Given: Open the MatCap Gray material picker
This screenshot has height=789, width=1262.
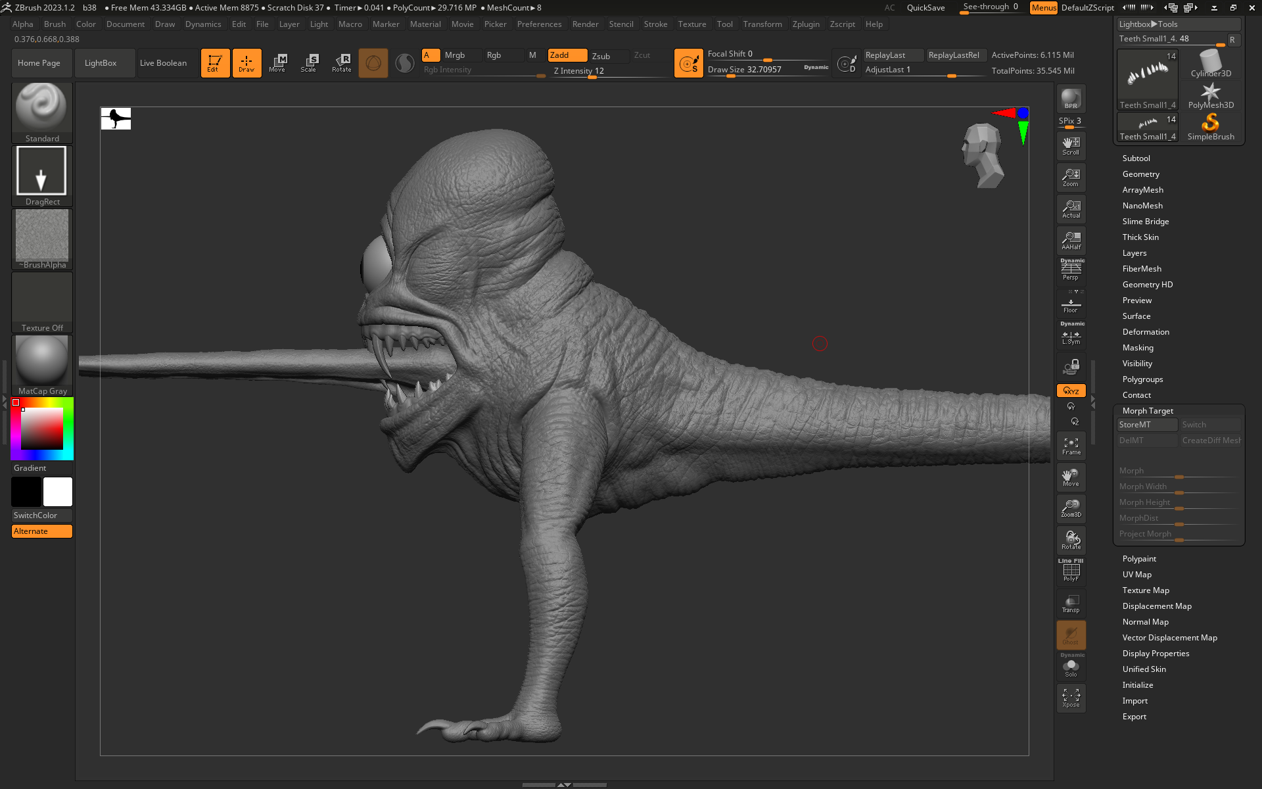Looking at the screenshot, I should click(42, 365).
